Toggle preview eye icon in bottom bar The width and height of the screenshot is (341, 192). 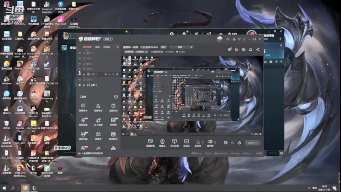(x=232, y=143)
